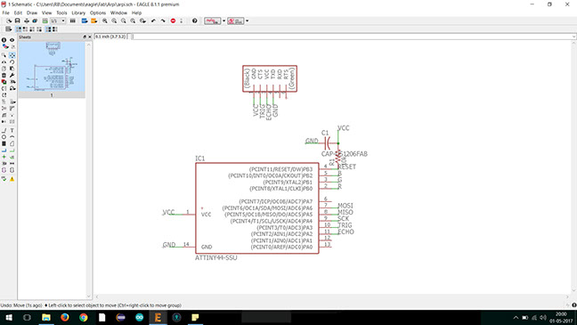Select the Add part tool
577x325 pixels.
point(4,82)
